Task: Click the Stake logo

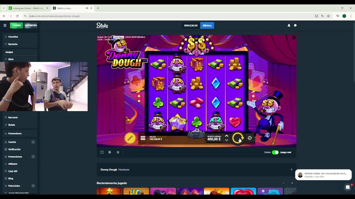Action: click(102, 25)
